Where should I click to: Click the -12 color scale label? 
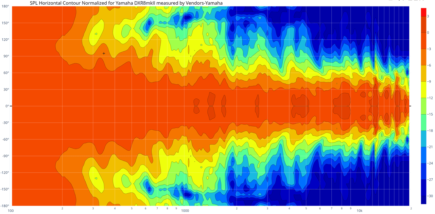(x=430, y=98)
